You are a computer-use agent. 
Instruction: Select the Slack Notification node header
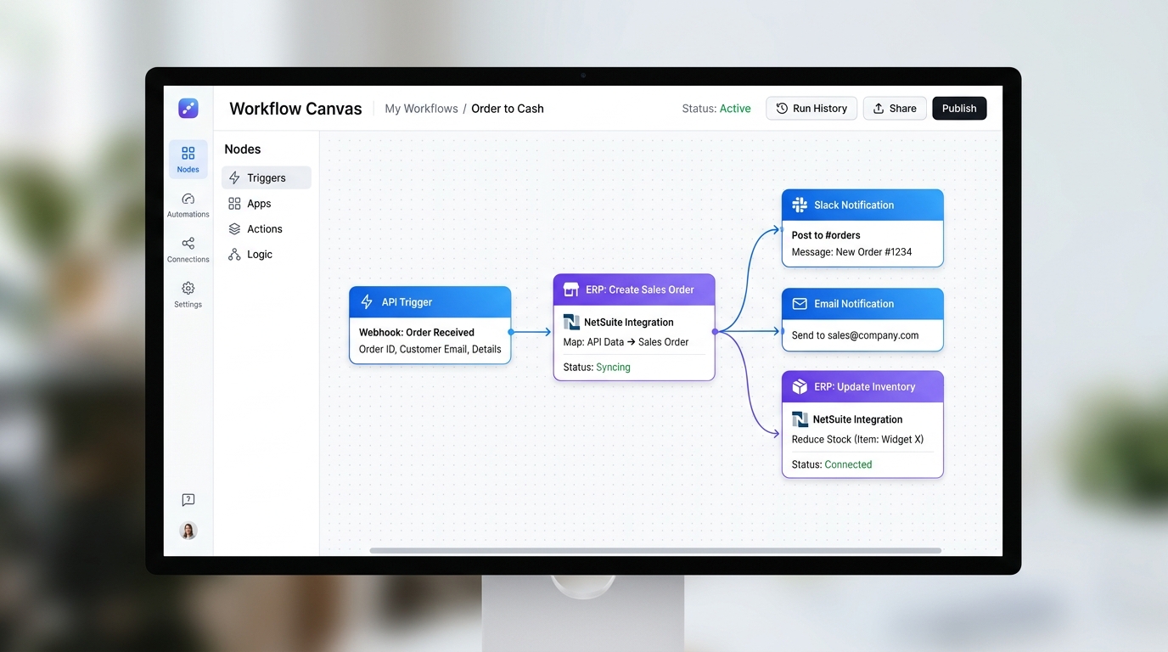tap(862, 205)
